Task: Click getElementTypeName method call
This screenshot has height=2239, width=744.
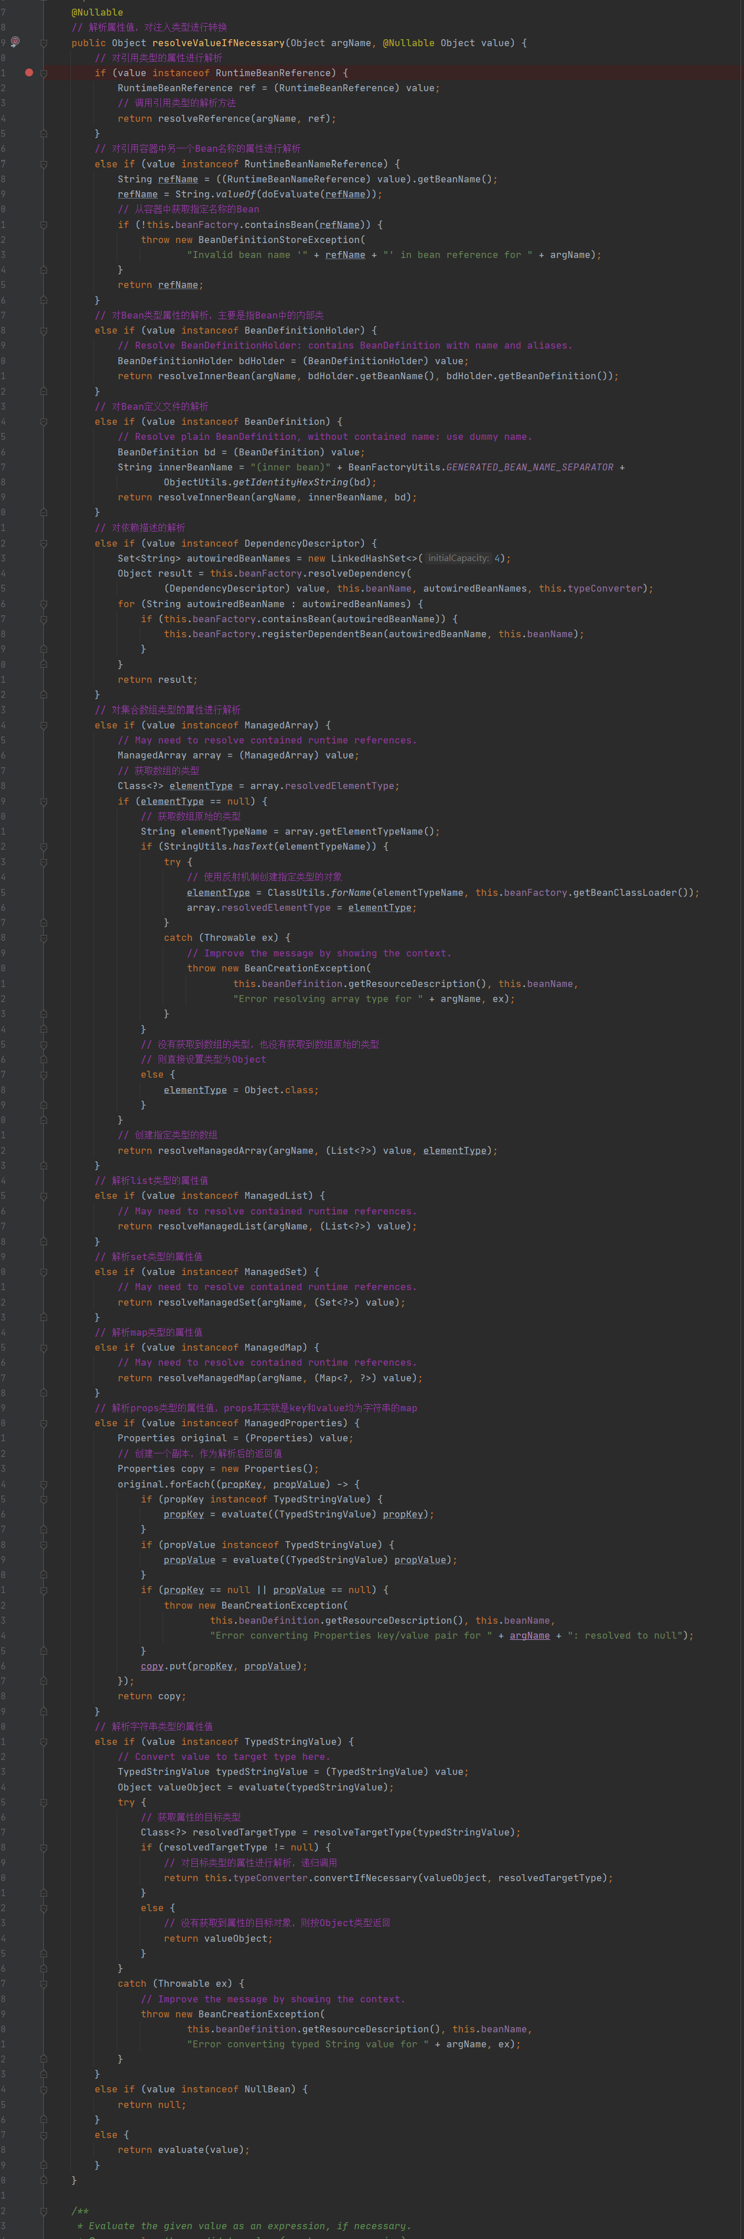Action: pyautogui.click(x=371, y=832)
